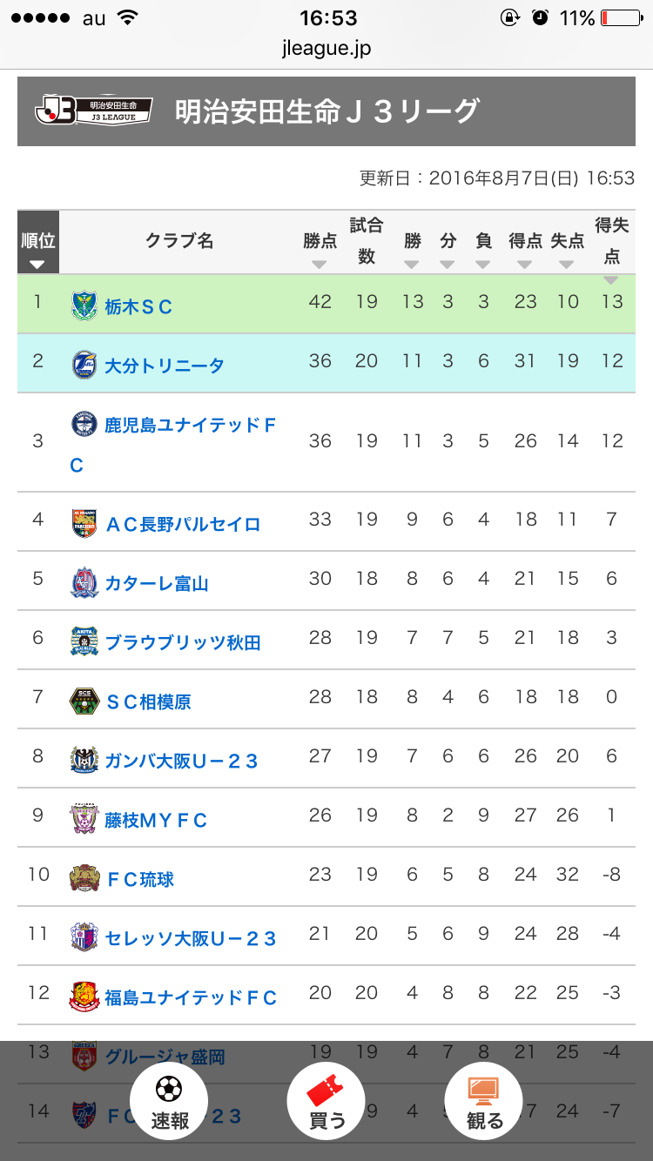653x1161 pixels.
Task: Tap the jleague.jp address bar
Action: [326, 49]
